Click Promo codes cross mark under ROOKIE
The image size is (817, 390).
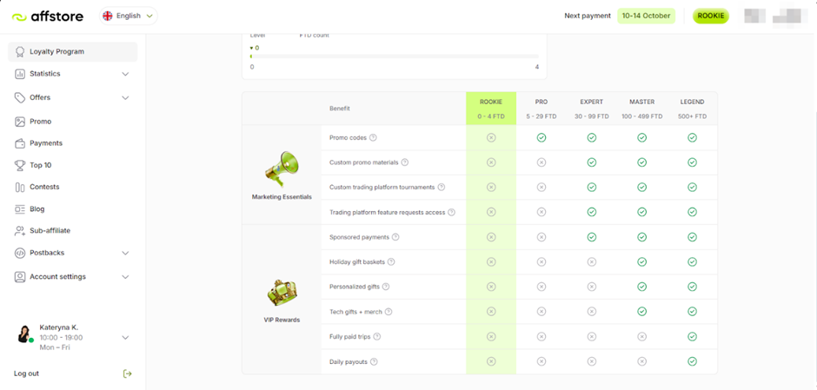click(491, 137)
